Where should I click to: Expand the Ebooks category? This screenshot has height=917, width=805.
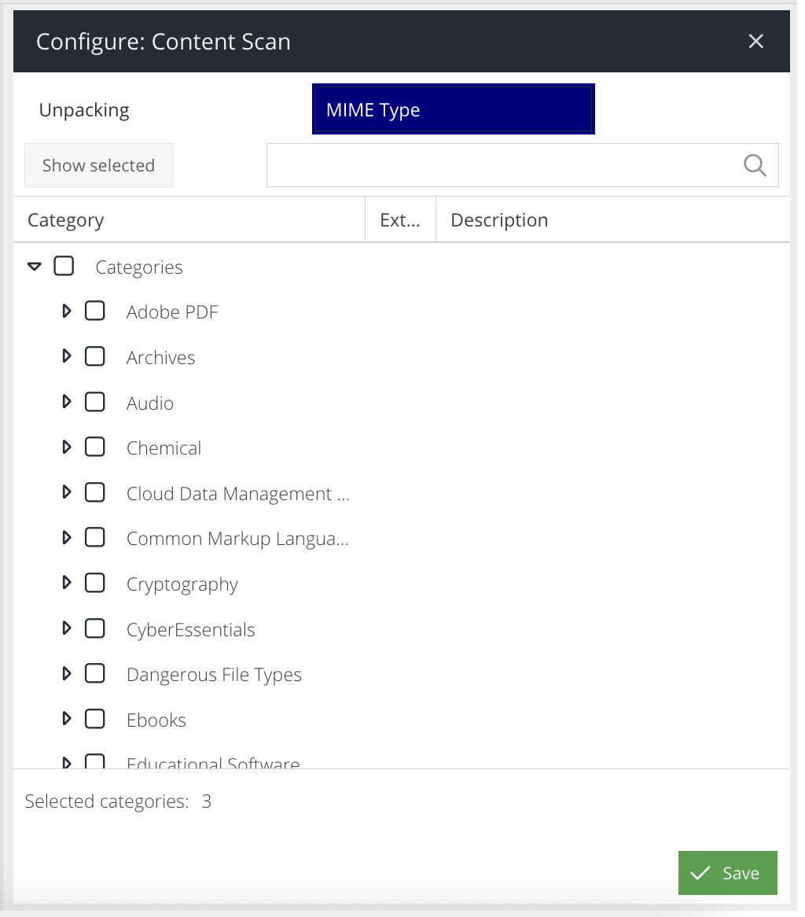(67, 719)
